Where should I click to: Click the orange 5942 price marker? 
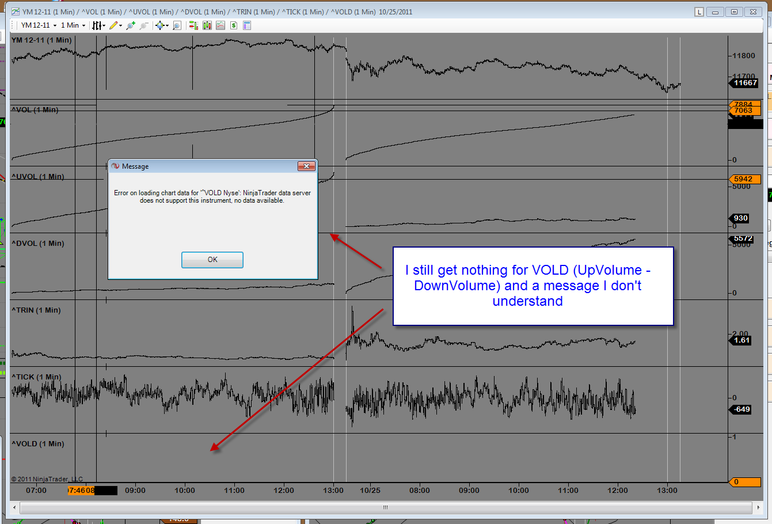[744, 179]
